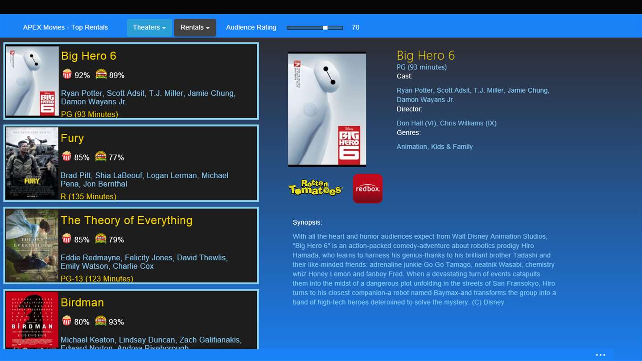The image size is (642, 361).
Task: Click popcorn icon next to 80%
Action: [66, 320]
